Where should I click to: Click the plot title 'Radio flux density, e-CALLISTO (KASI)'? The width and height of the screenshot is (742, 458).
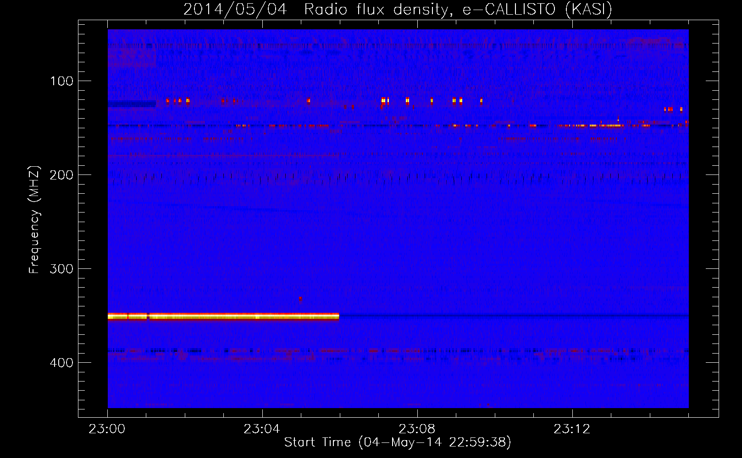pos(458,9)
